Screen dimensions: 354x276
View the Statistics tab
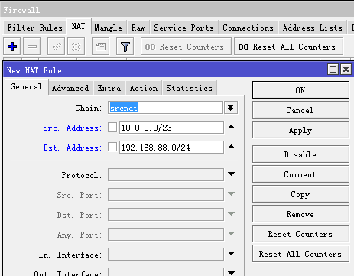tap(189, 88)
